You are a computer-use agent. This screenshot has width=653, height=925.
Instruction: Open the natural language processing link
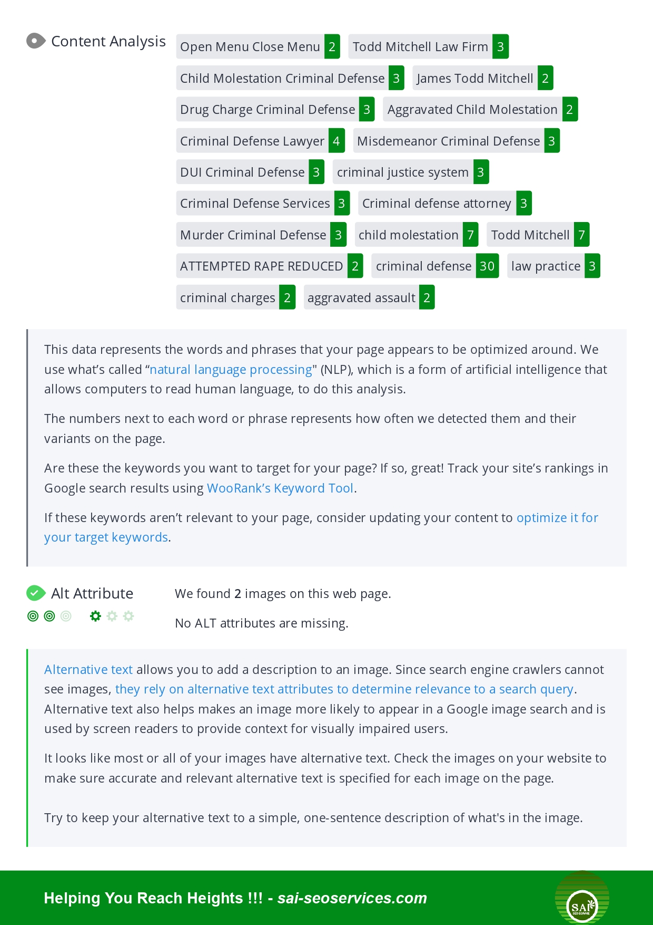(231, 370)
